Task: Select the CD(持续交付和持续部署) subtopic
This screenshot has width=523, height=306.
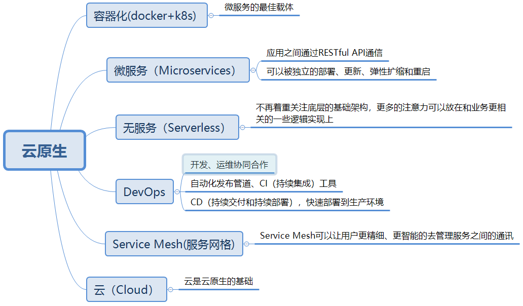Action: click(x=287, y=202)
